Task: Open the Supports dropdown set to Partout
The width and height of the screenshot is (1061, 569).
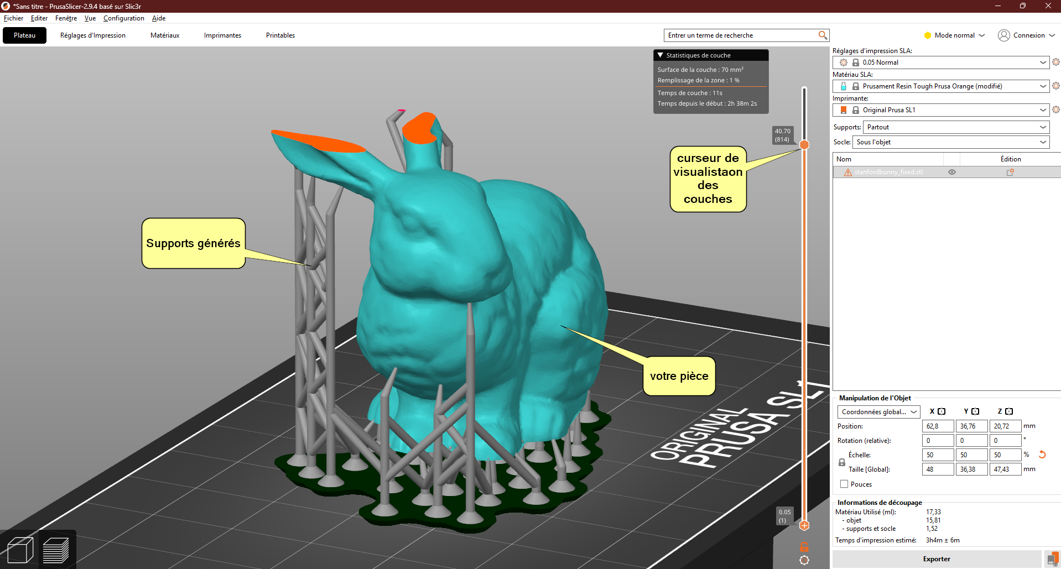Action: pyautogui.click(x=956, y=127)
